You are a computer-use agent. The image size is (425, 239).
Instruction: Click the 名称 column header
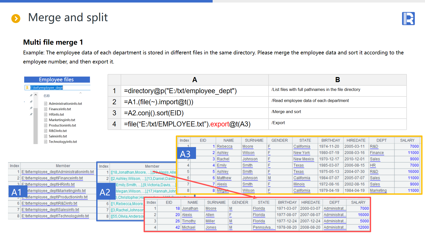[47, 96]
